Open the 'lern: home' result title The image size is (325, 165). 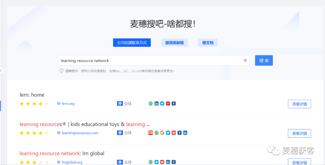32,95
